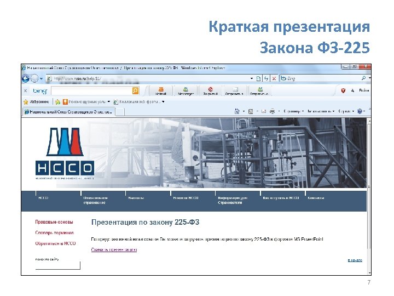Close the Bing toolbar with its X

click(x=25, y=90)
